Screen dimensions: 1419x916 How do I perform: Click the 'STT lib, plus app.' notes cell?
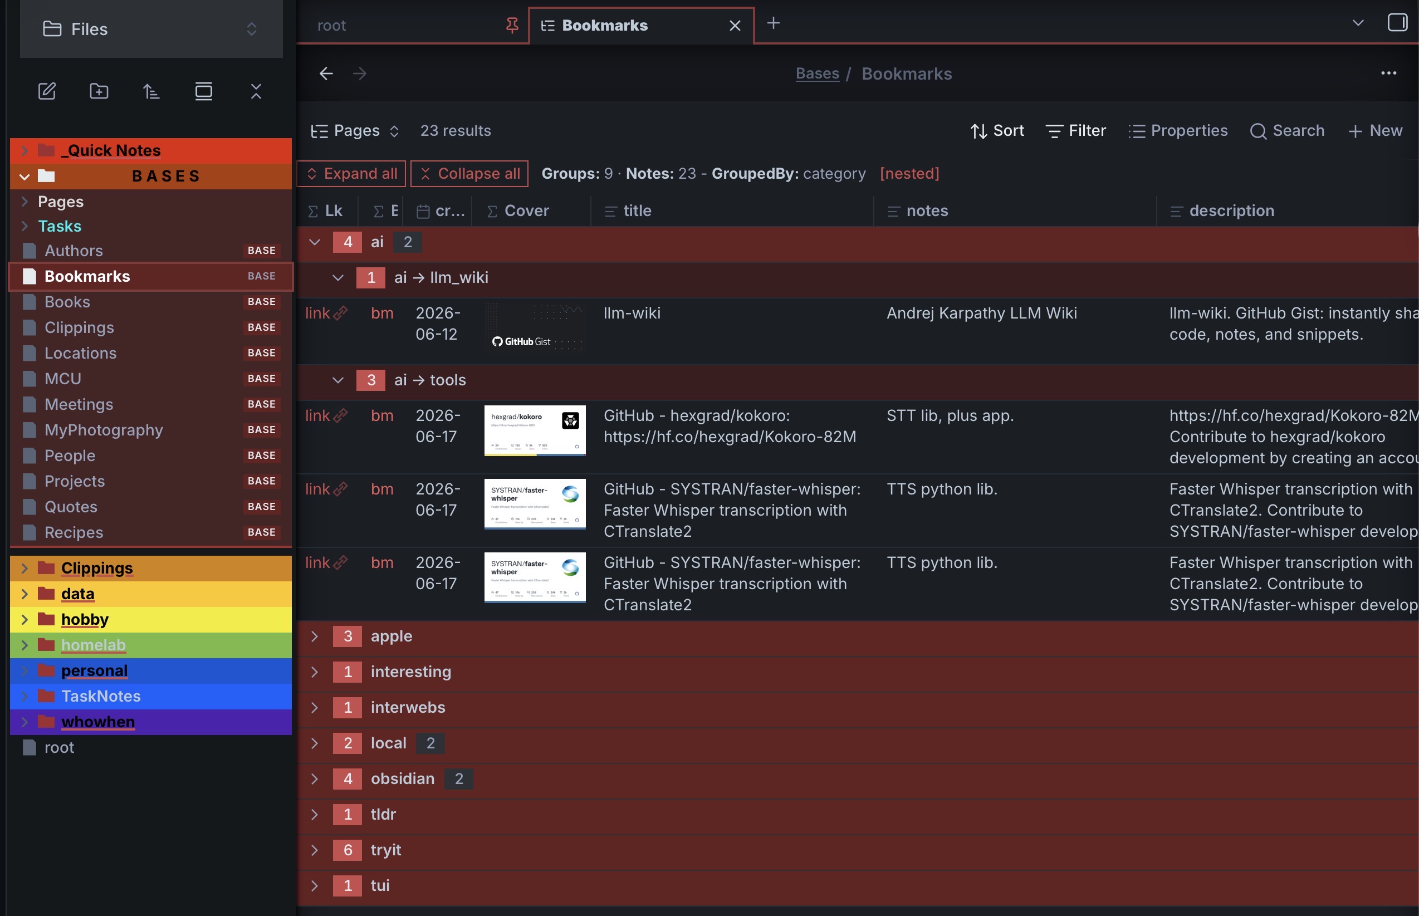coord(950,415)
